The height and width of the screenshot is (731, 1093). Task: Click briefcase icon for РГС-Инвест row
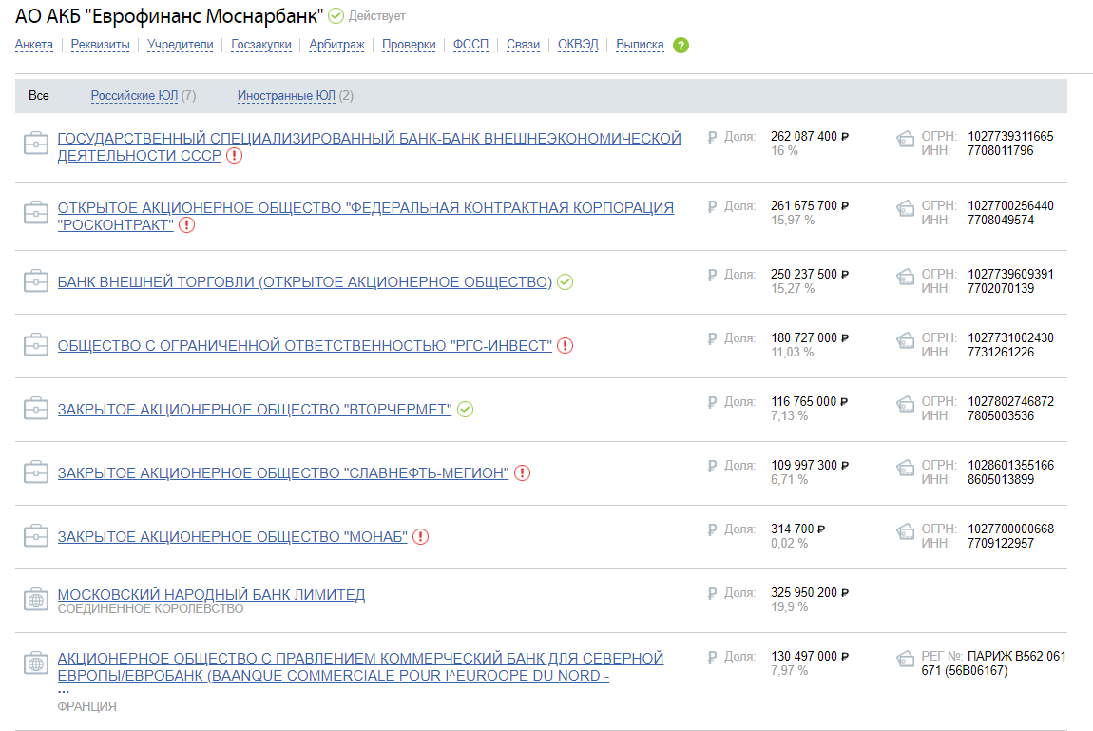point(35,345)
